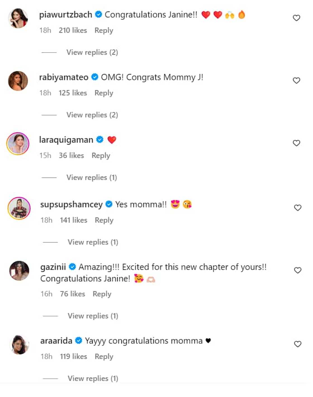Open supsupshamcey's story ring avatar
The width and height of the screenshot is (313, 397).
tap(19, 208)
